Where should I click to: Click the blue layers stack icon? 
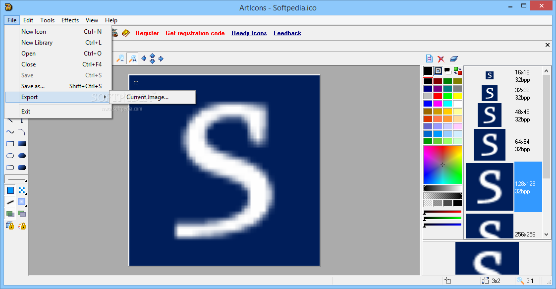coord(454,58)
